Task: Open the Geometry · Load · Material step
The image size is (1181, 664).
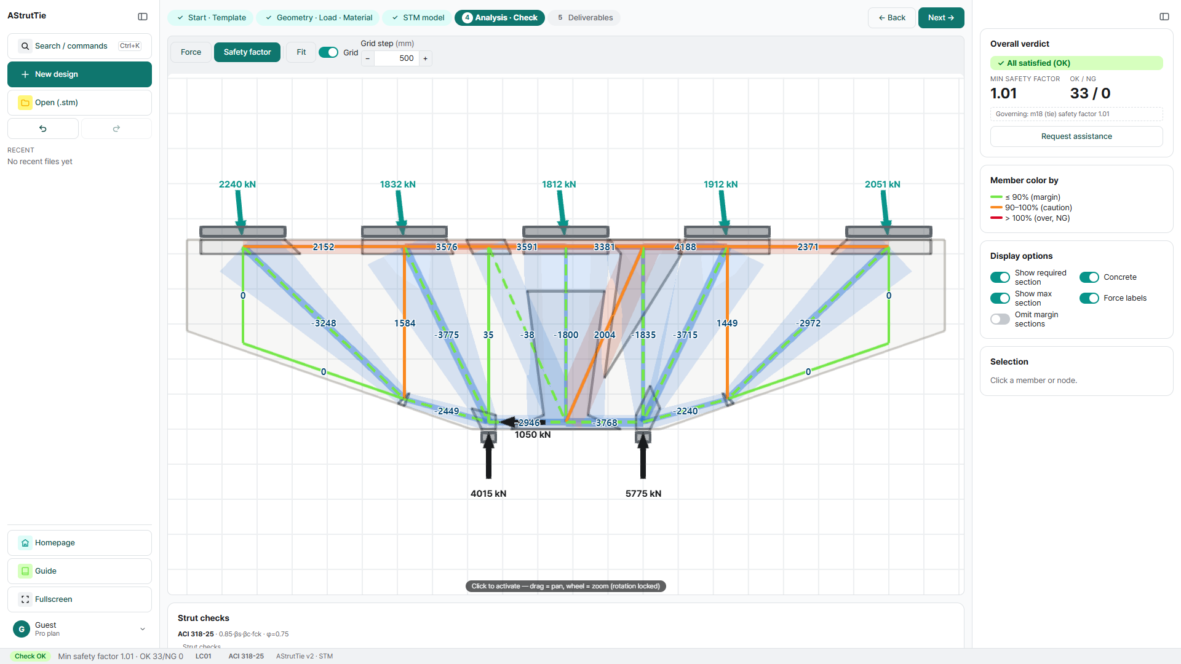Action: tap(319, 18)
